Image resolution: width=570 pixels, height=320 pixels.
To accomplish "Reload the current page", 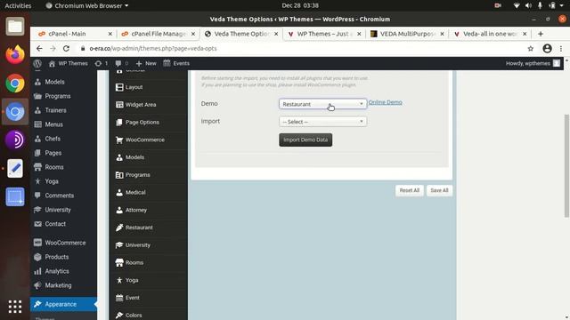I will tap(66, 49).
